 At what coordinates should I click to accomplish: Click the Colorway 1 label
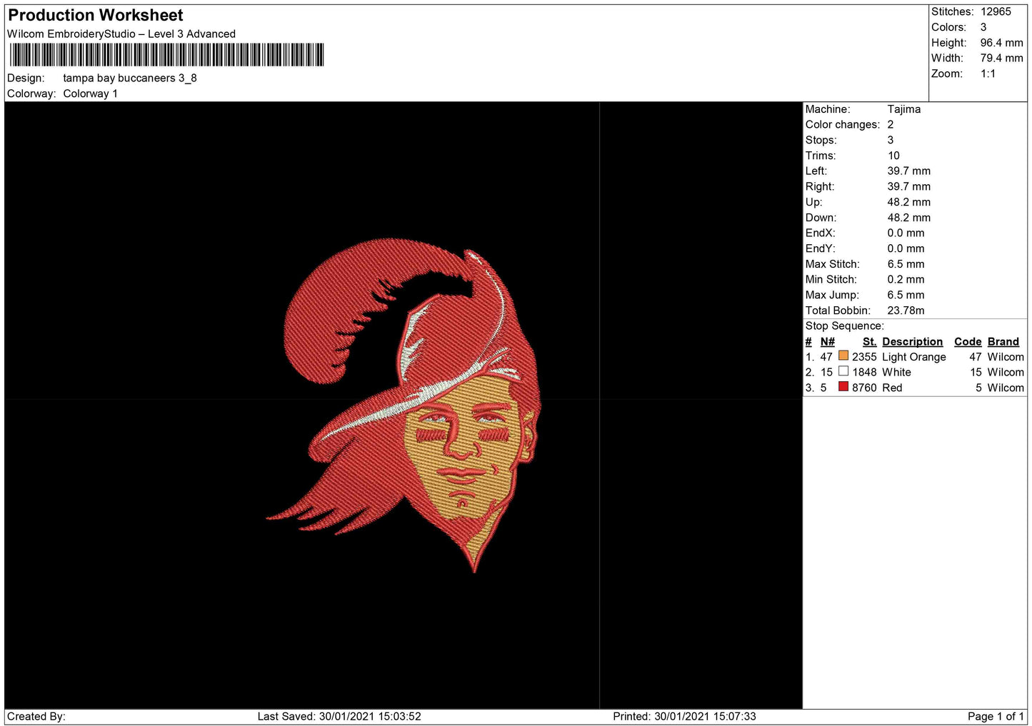[90, 94]
